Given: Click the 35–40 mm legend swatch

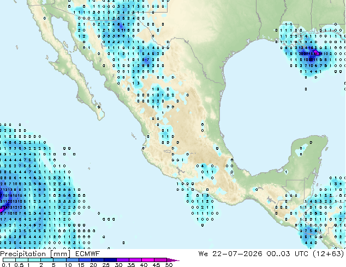Looking at the screenshot, I should click(x=135, y=260).
